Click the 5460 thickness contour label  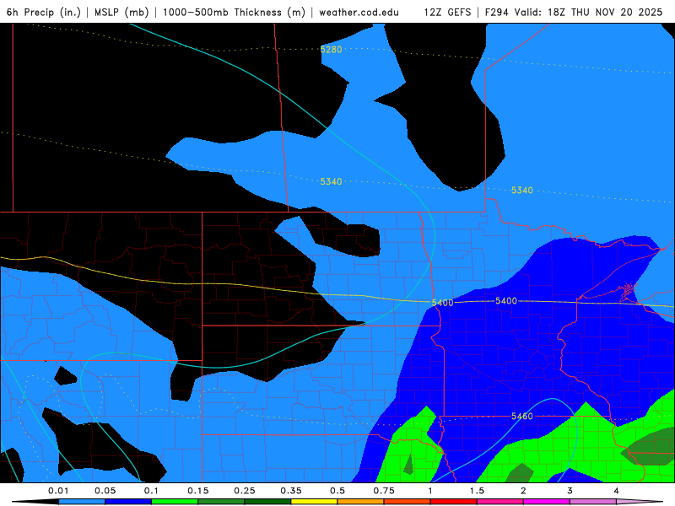click(x=521, y=416)
